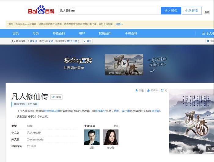The image size is (214, 162).
Task: Open the 多义词 link
Action: (x=33, y=41)
